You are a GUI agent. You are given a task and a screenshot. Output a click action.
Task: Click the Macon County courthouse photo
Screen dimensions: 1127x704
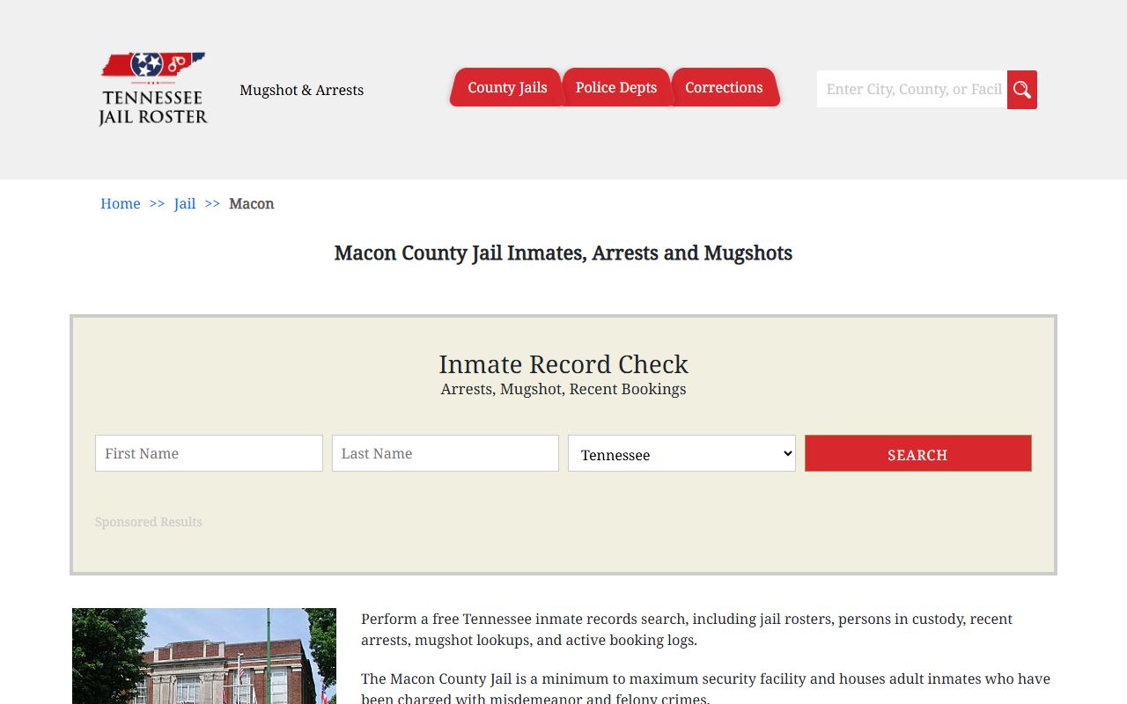[x=204, y=656]
